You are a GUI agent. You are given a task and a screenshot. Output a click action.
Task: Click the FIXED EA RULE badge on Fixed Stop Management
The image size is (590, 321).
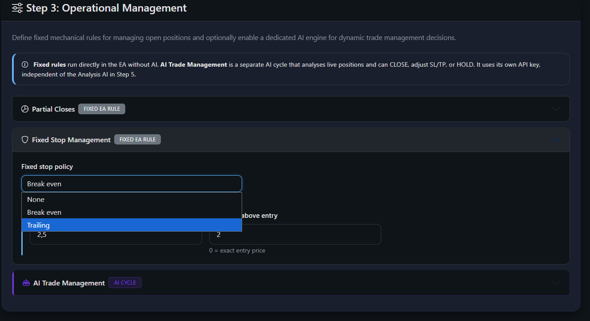point(138,140)
